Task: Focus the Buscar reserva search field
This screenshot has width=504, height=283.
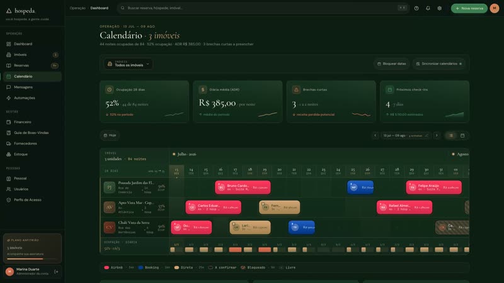Action: 263,8
